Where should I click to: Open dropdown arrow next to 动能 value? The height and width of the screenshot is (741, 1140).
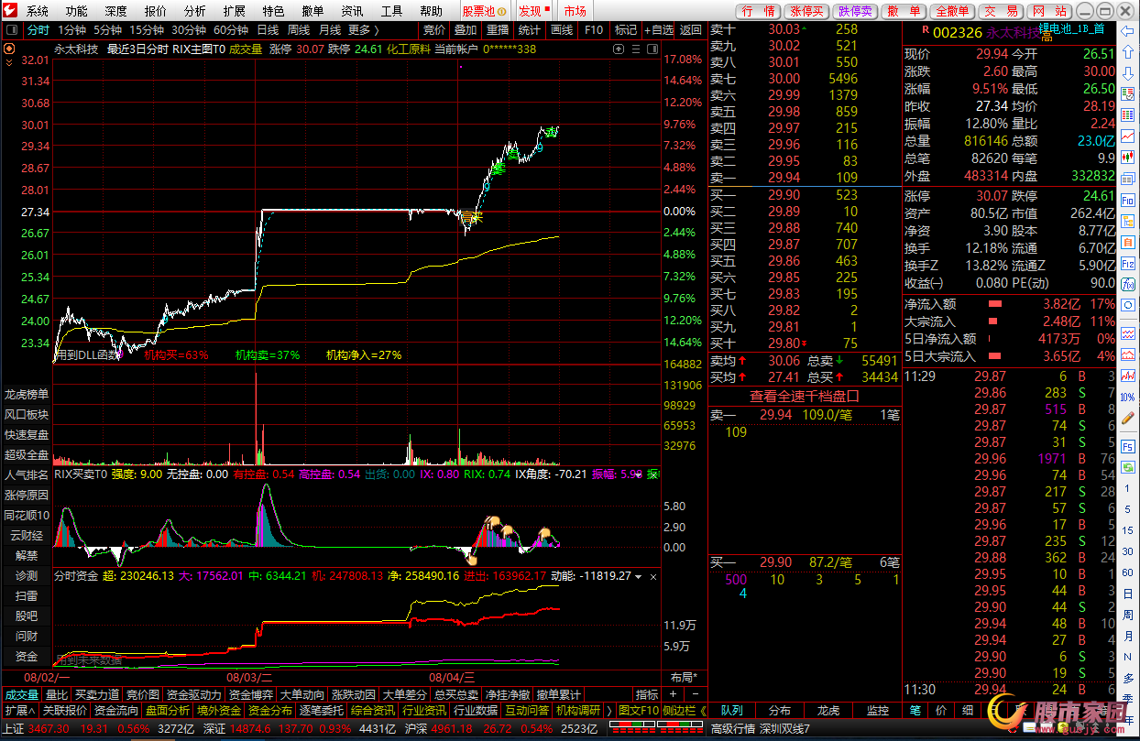(x=639, y=576)
